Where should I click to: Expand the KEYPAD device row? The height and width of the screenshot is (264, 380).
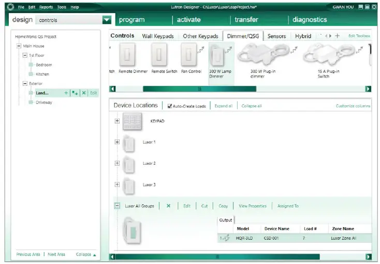117,121
